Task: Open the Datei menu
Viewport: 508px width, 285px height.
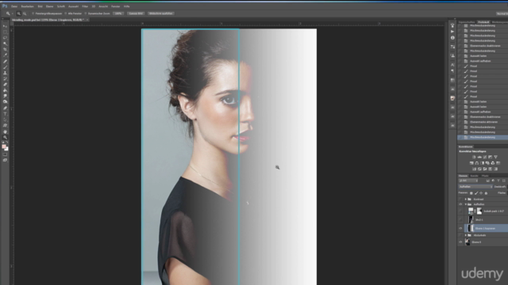Action: pyautogui.click(x=14, y=6)
